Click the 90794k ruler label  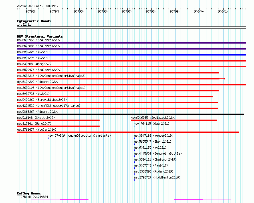[x=55, y=11]
